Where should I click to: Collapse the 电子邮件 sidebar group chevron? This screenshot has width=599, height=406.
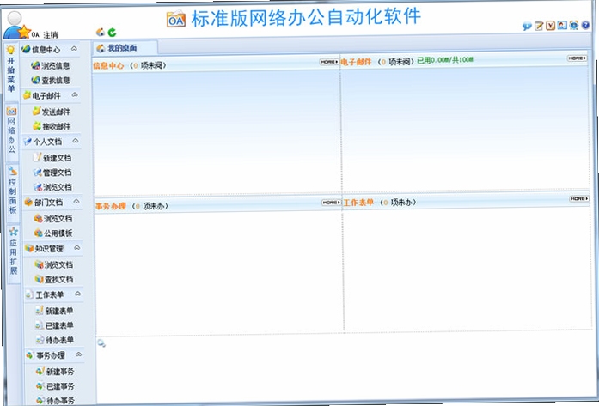(x=75, y=94)
